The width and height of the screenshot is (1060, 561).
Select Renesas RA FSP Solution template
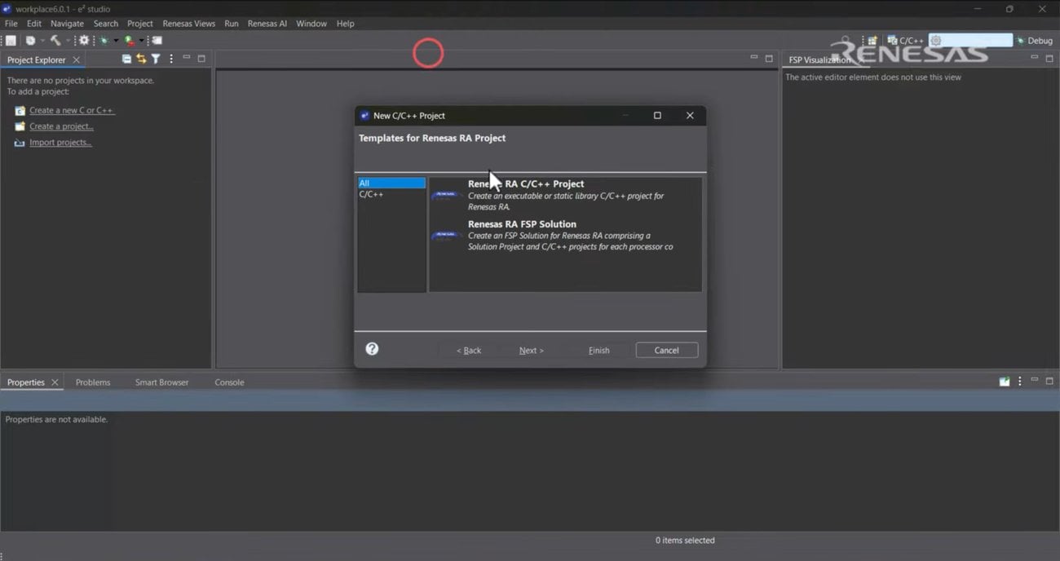tap(565, 235)
